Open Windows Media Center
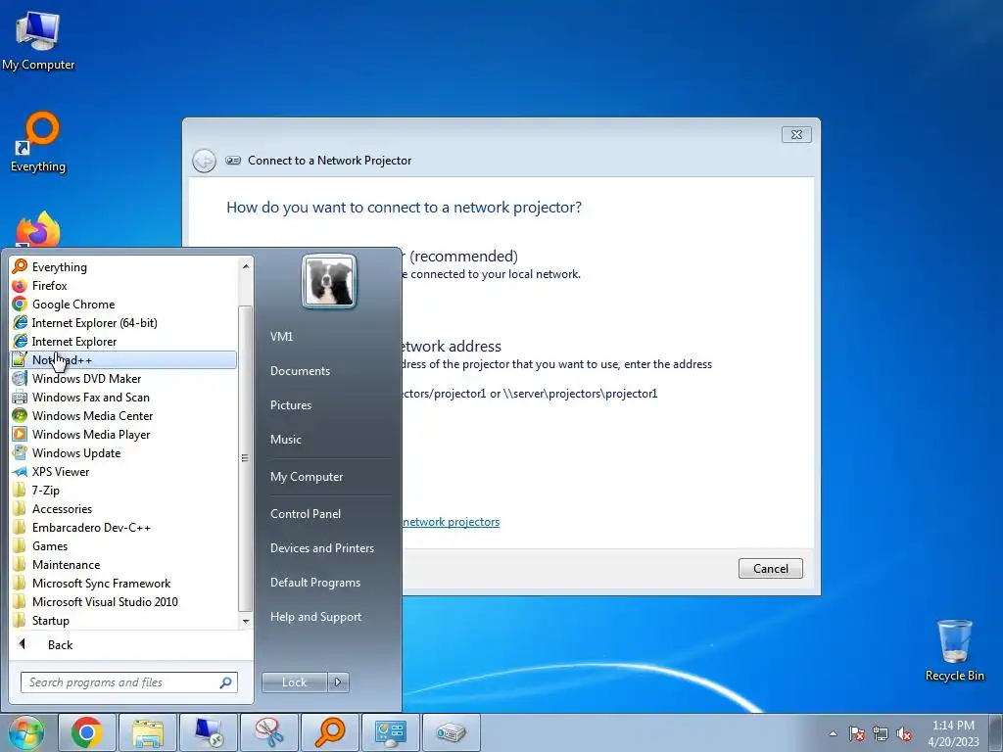Image resolution: width=1003 pixels, height=752 pixels. (123, 415)
